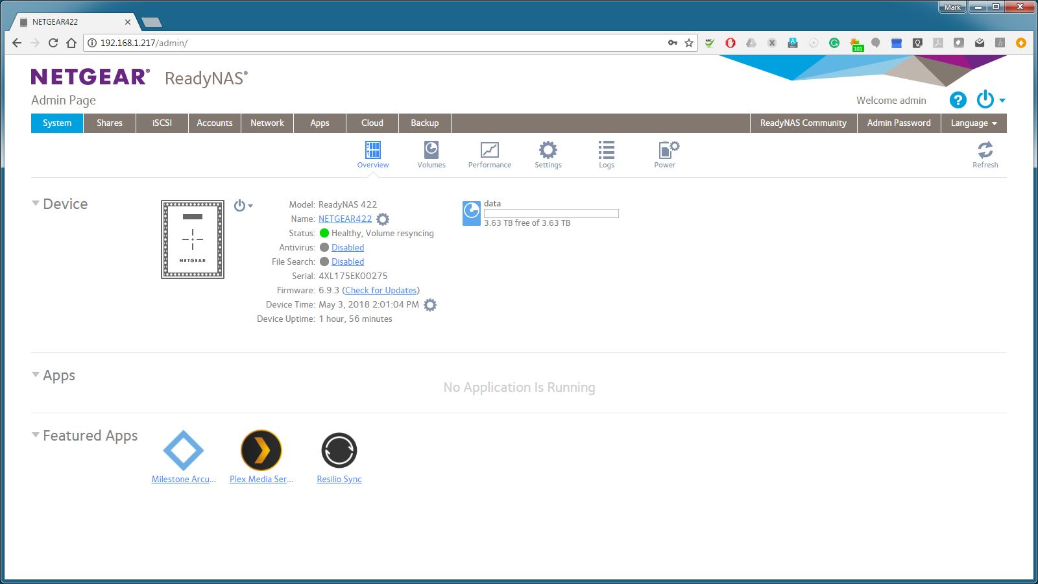This screenshot has height=584, width=1038.
Task: Close the NETGEAR422 browser tab
Action: (x=128, y=22)
